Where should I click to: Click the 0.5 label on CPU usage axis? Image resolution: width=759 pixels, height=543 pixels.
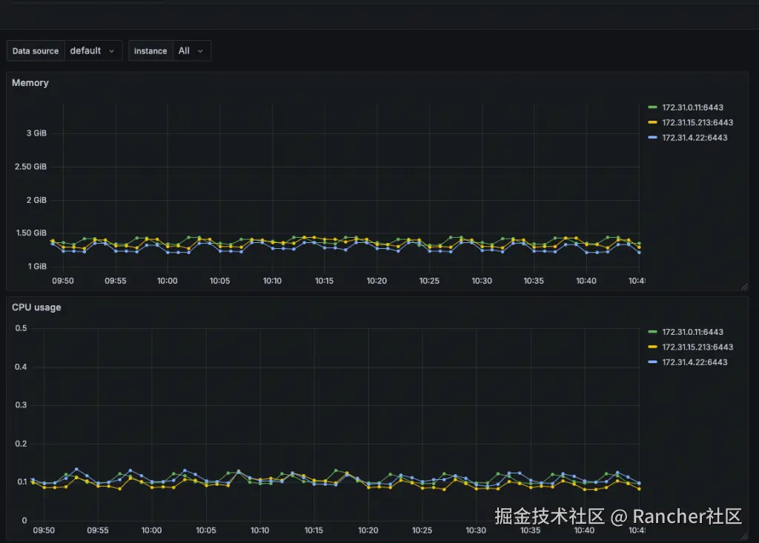21,328
